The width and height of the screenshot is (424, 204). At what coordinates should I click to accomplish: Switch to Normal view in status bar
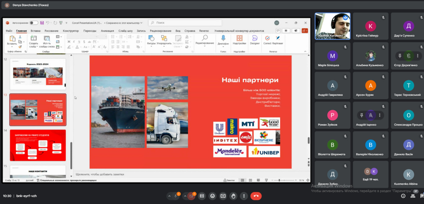pos(242,180)
